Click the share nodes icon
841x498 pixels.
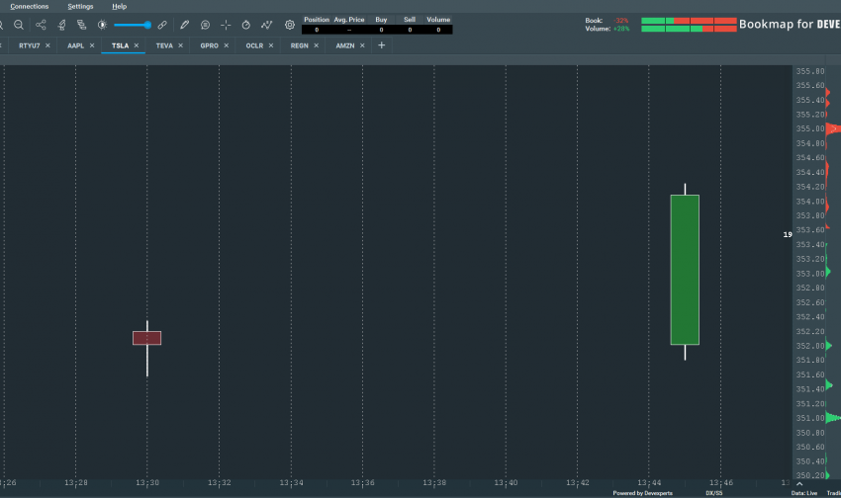[41, 25]
